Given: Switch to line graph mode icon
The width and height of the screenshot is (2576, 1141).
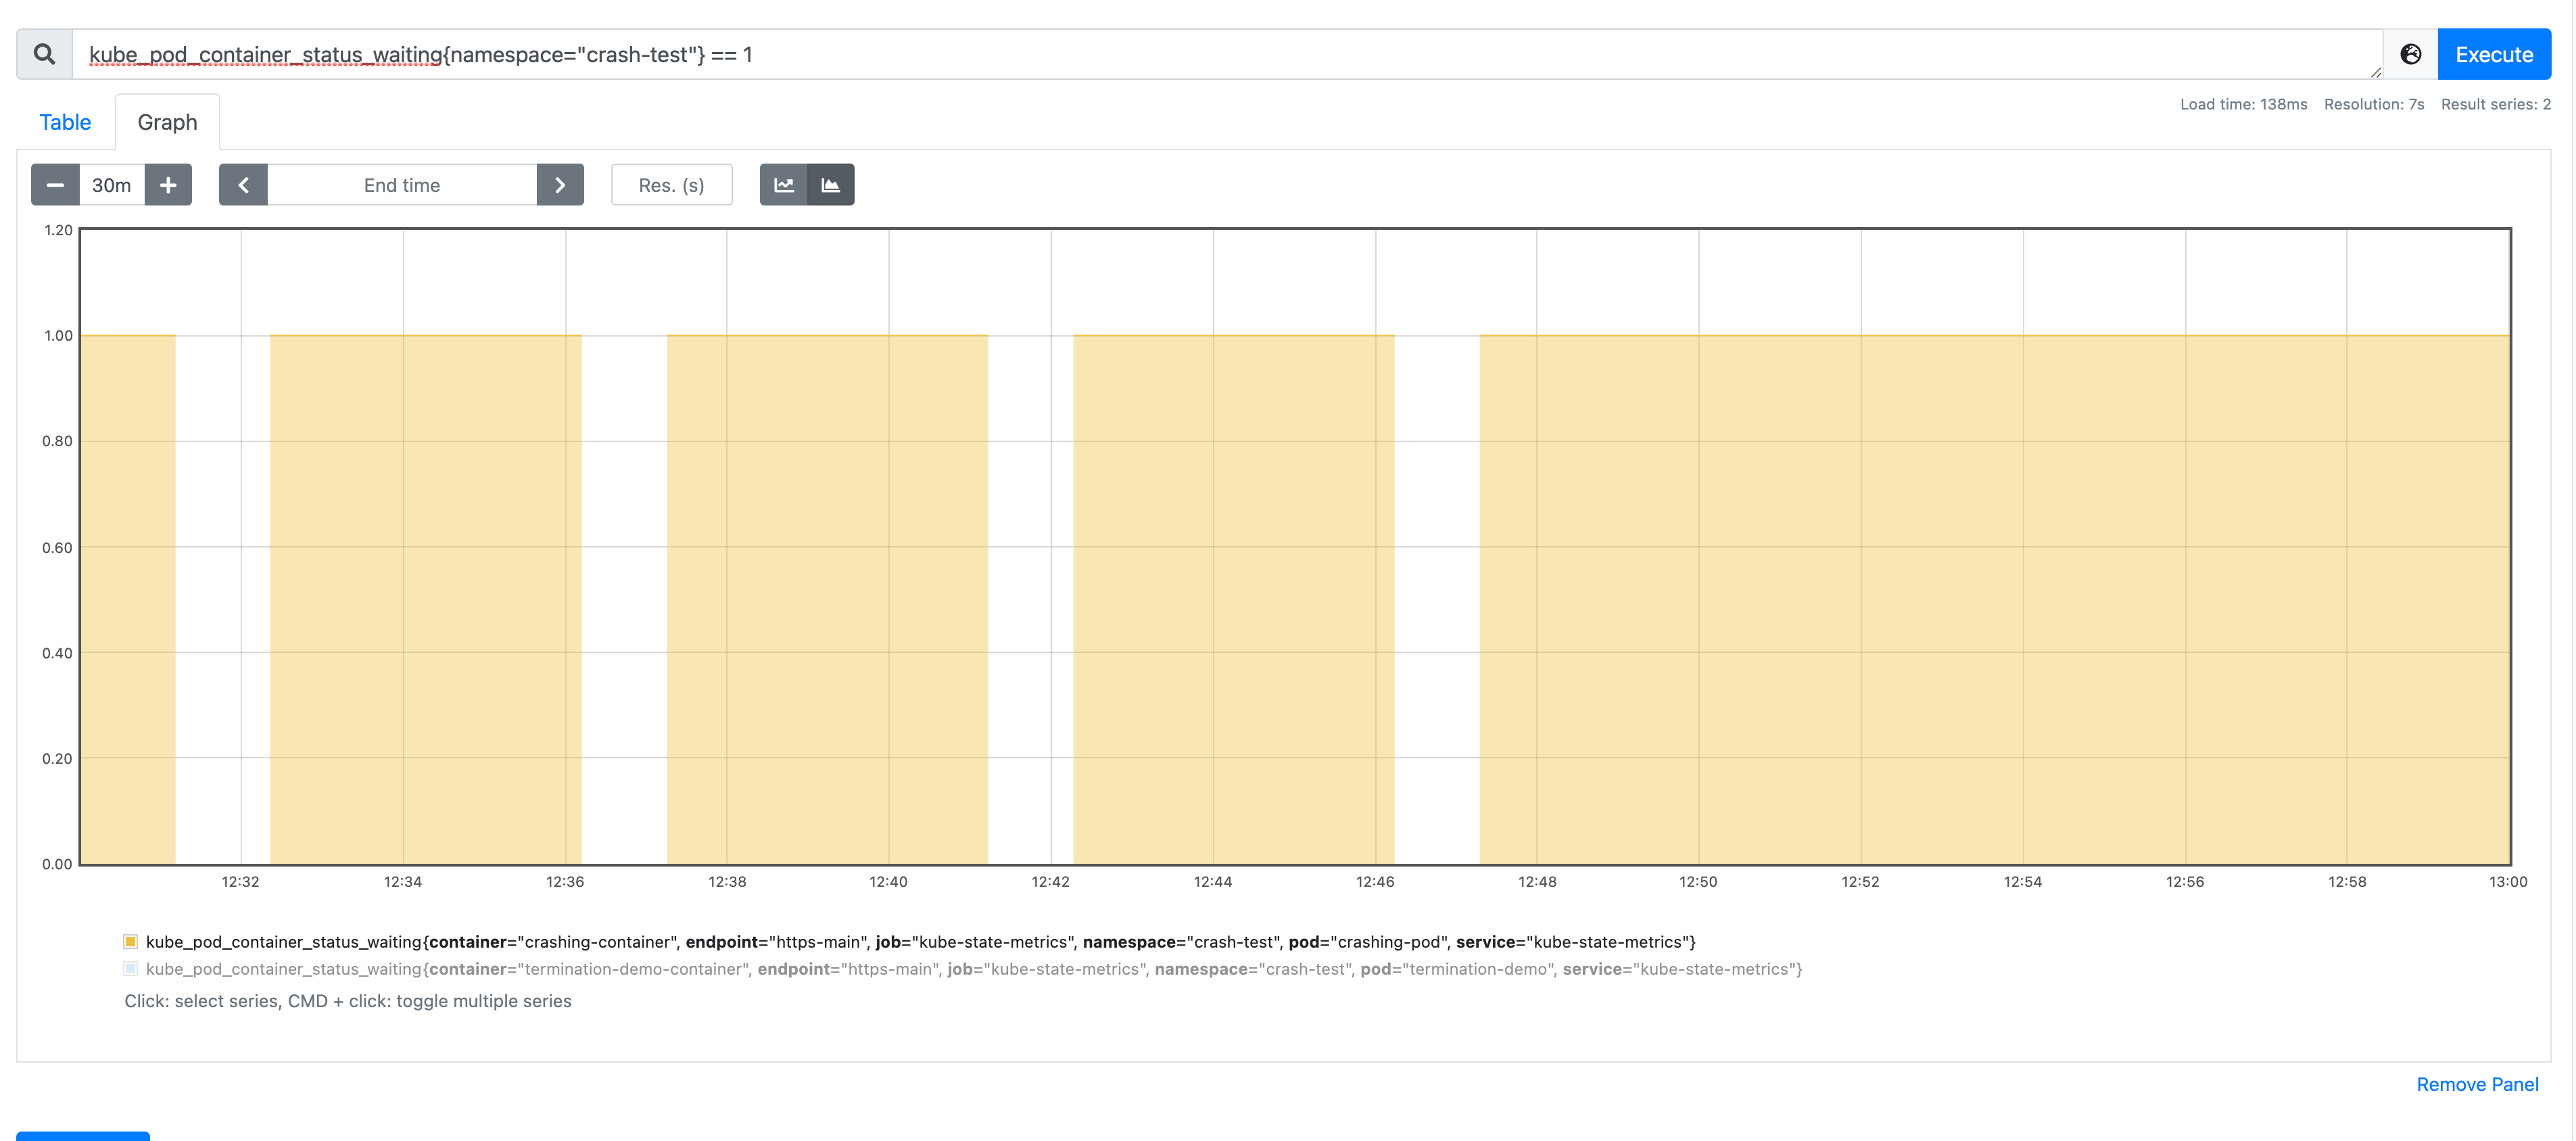Looking at the screenshot, I should pos(785,184).
